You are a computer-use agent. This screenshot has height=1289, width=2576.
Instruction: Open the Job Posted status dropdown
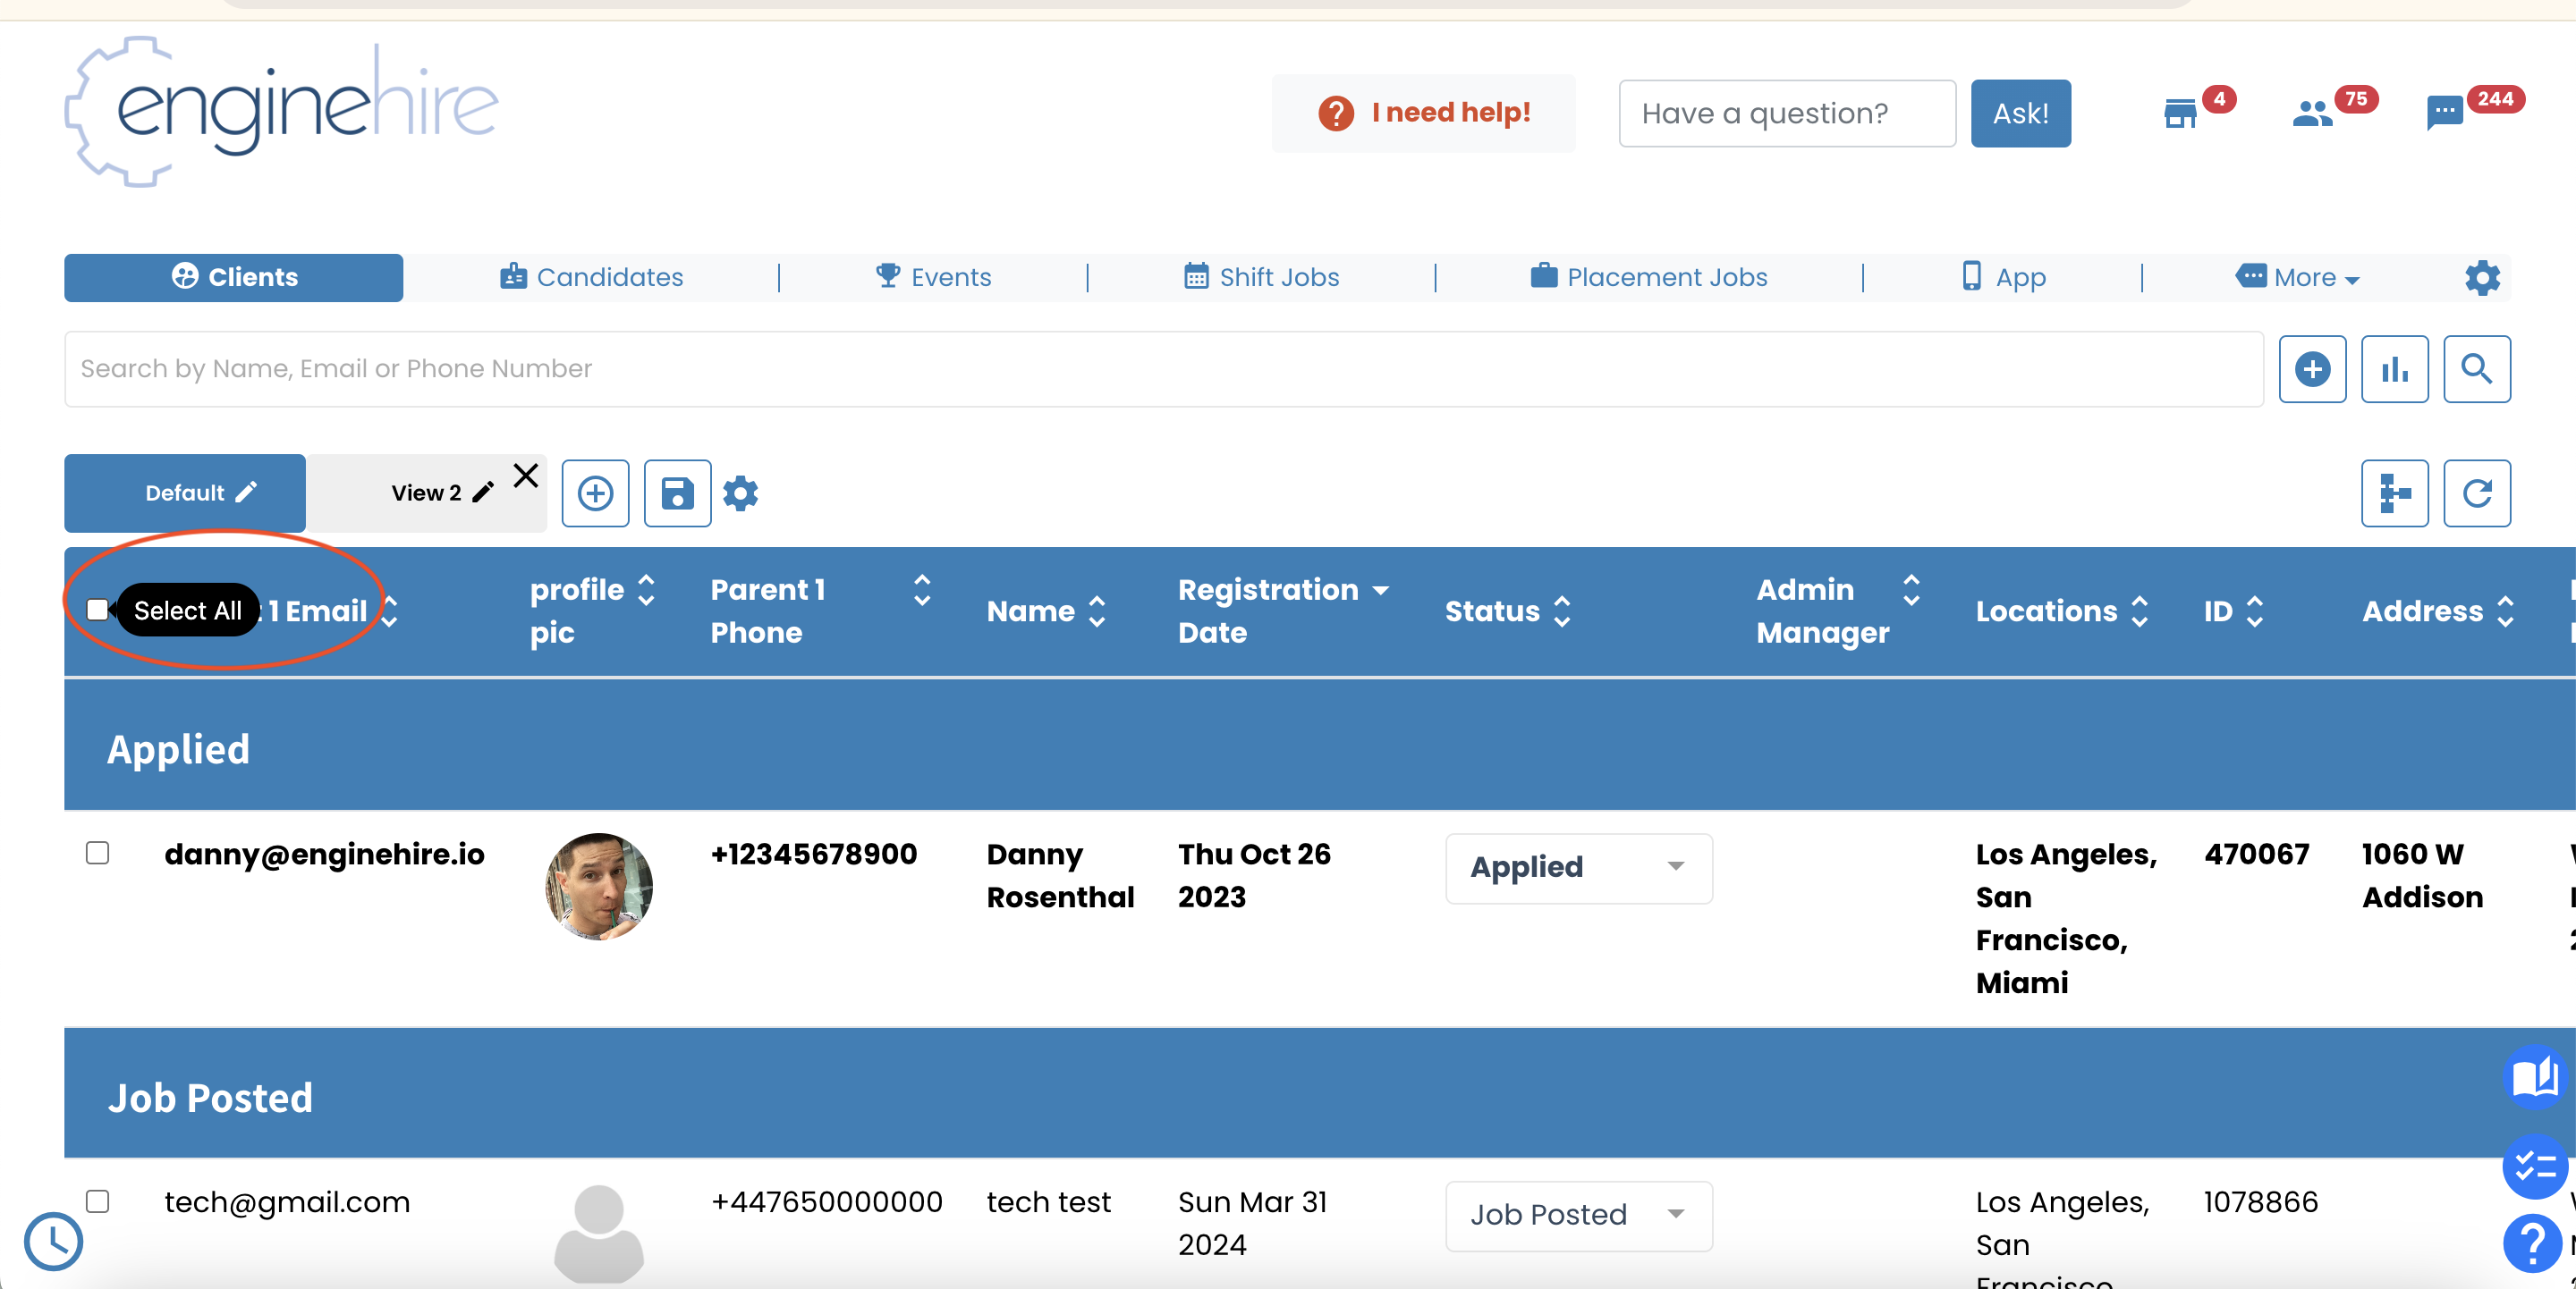click(x=1578, y=1215)
